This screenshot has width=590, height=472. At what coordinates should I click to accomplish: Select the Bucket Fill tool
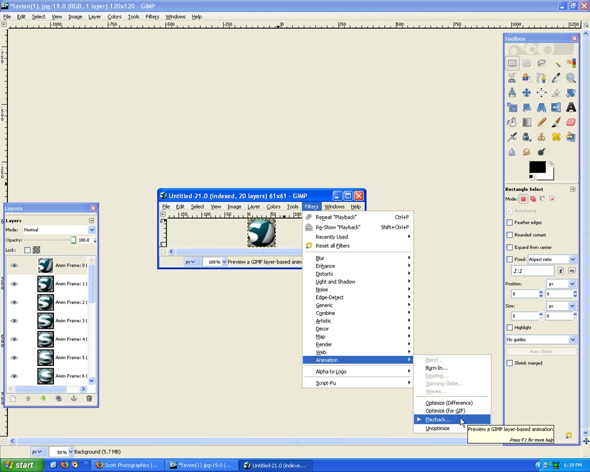[x=512, y=122]
